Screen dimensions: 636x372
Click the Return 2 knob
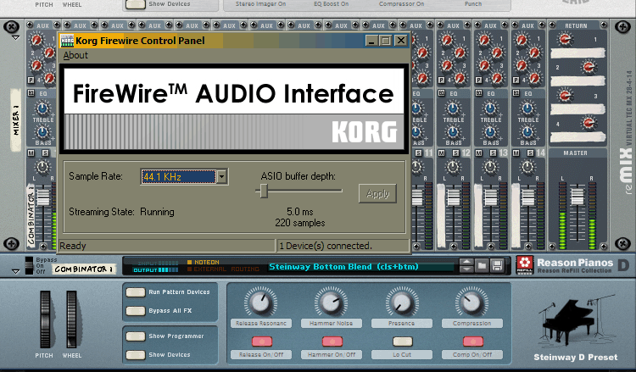(x=589, y=66)
